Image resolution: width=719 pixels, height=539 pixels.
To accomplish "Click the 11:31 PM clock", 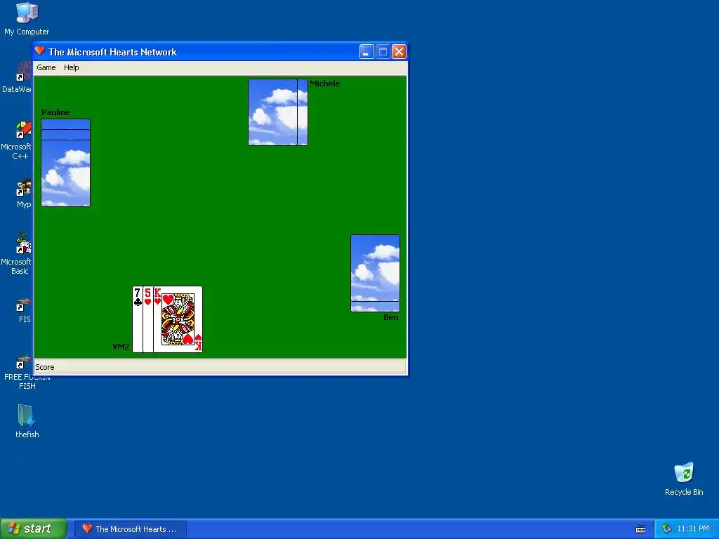I will (693, 529).
